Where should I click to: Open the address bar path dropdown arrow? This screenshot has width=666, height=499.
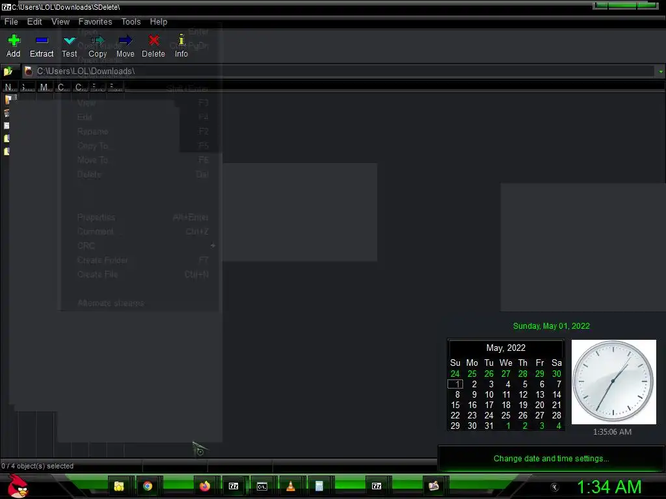661,71
